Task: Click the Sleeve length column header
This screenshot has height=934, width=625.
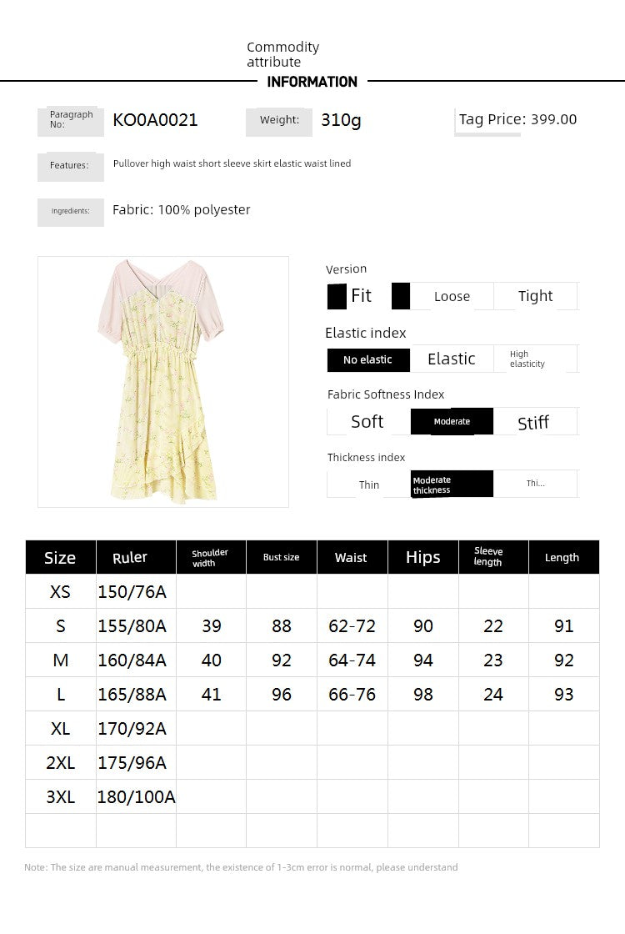Action: pos(492,558)
